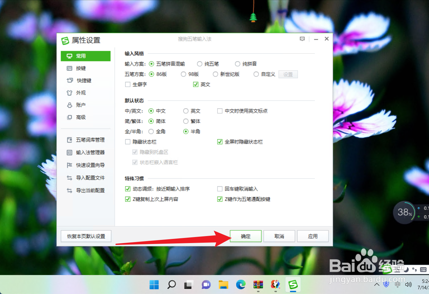Screen dimensions: 429x294
Task: Choose the 98版 Wubi scheme
Action: (x=183, y=74)
